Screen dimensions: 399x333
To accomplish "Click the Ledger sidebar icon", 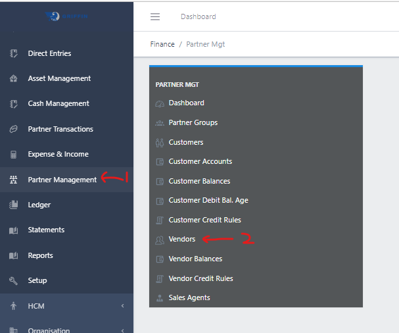I will tap(14, 205).
